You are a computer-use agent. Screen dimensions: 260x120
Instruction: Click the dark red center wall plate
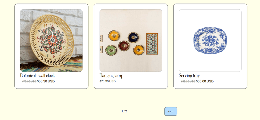[124, 46]
